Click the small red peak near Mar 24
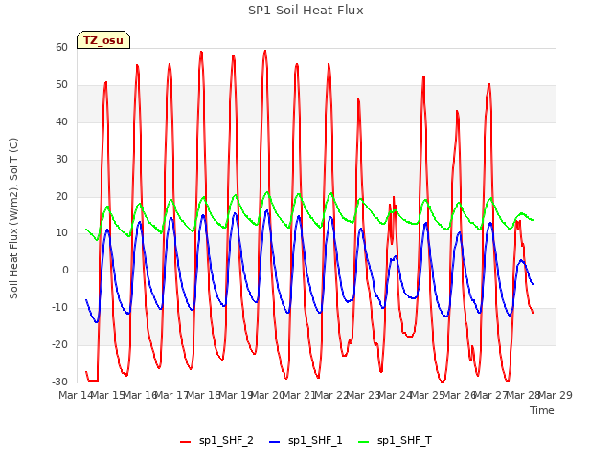The height and width of the screenshot is (459, 613). (394, 197)
